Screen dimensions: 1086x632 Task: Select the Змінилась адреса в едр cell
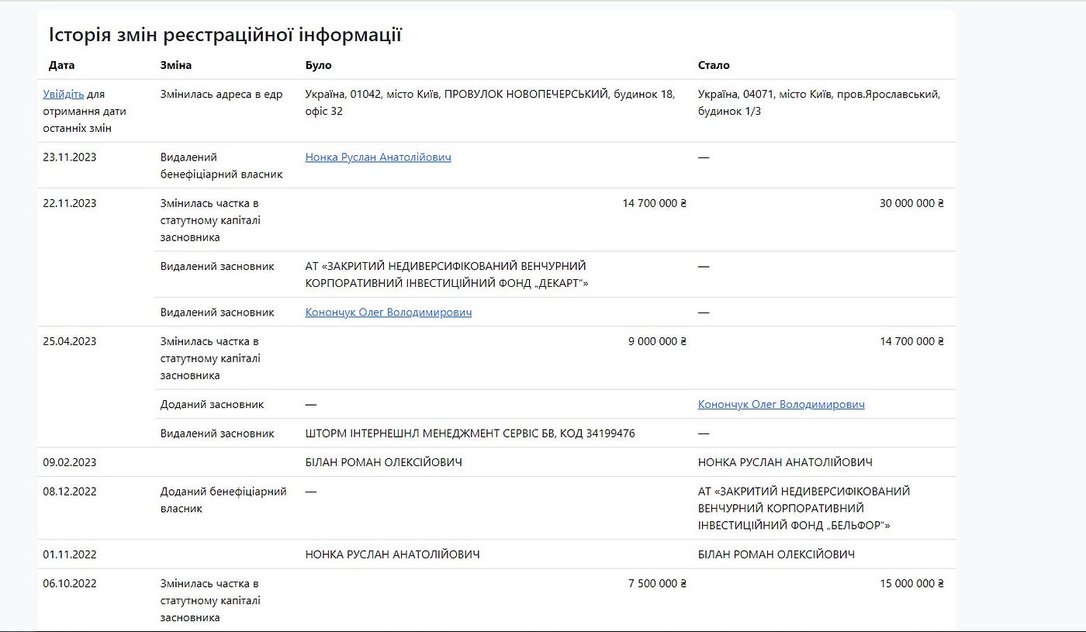point(221,94)
